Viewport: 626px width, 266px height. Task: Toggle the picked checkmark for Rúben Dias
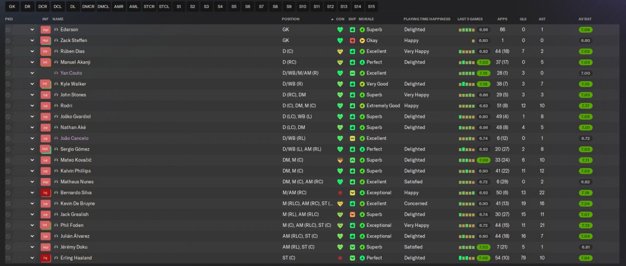point(8,51)
